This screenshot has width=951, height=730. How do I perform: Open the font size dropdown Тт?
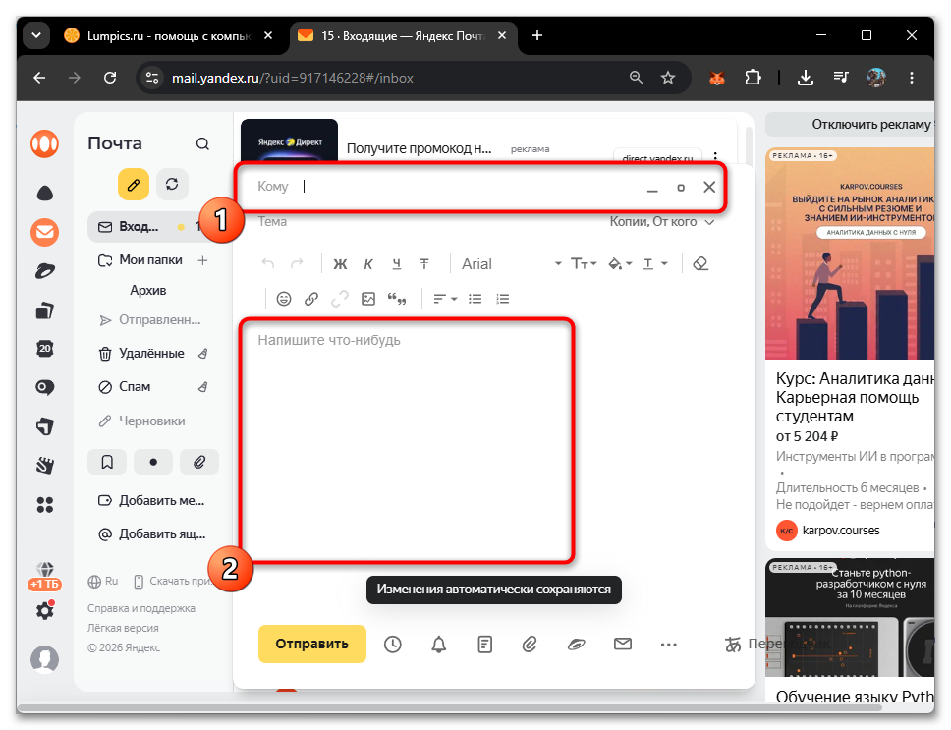coord(584,263)
